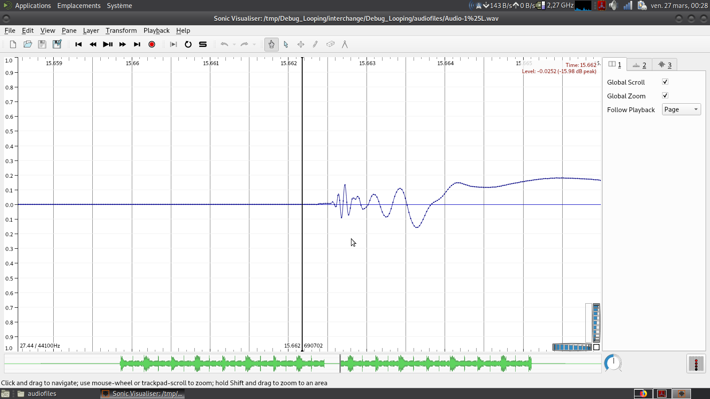
Task: Uncheck the Global Scroll checkbox
Action: click(665, 82)
